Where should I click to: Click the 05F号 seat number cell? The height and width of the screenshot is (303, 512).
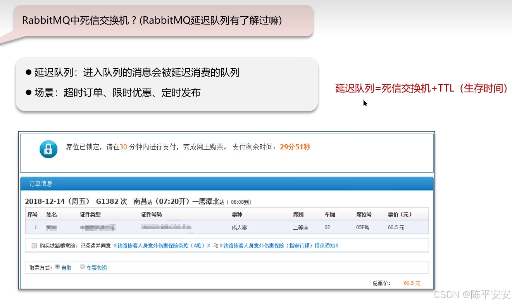pos(364,227)
